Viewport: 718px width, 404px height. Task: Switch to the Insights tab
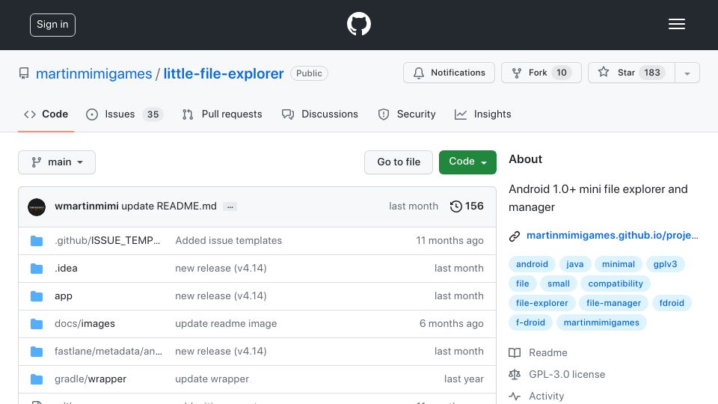pos(482,114)
